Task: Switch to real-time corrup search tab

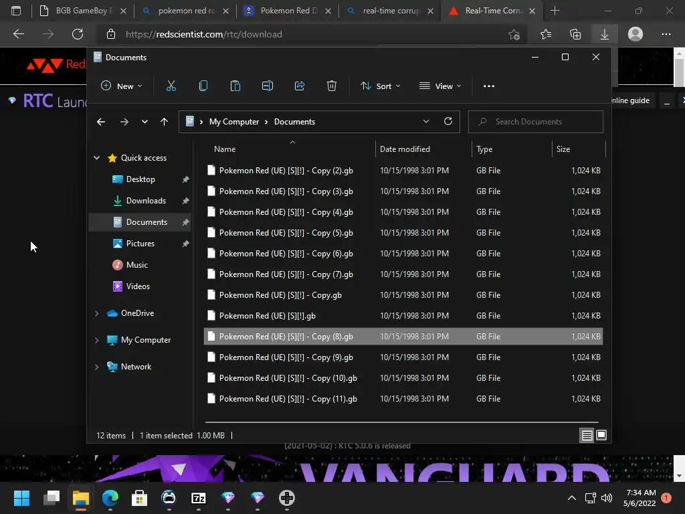Action: coord(391,11)
